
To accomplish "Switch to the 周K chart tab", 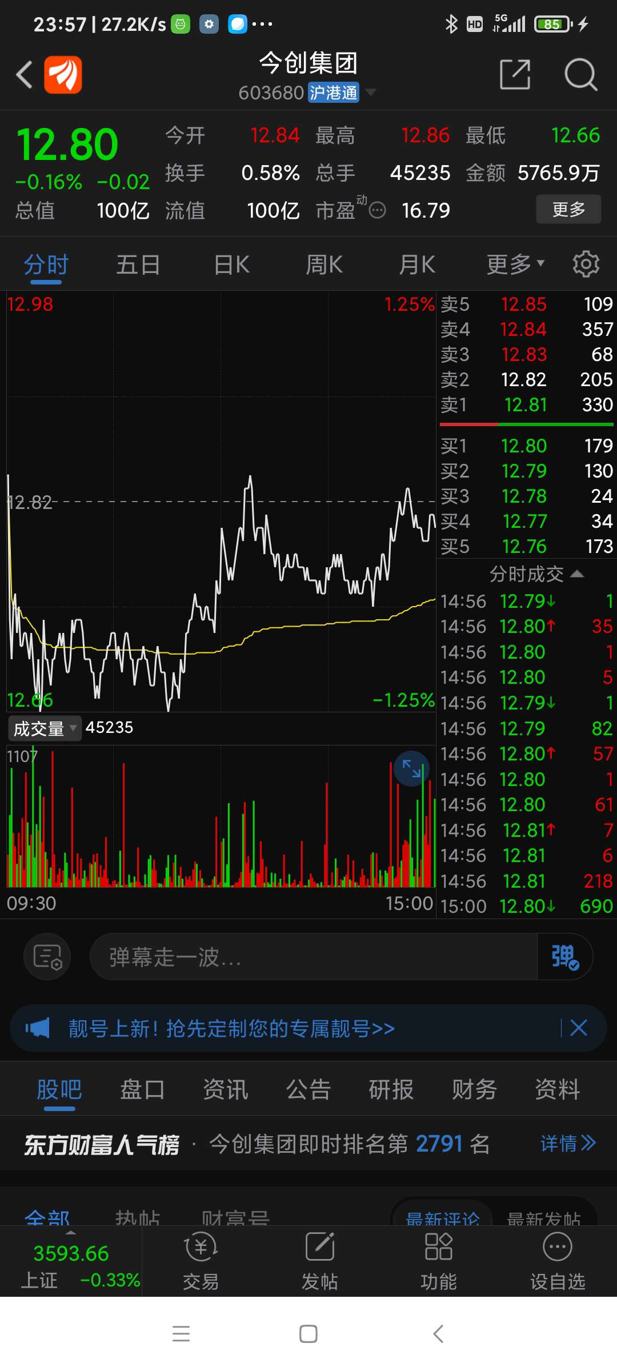I will pyautogui.click(x=324, y=265).
